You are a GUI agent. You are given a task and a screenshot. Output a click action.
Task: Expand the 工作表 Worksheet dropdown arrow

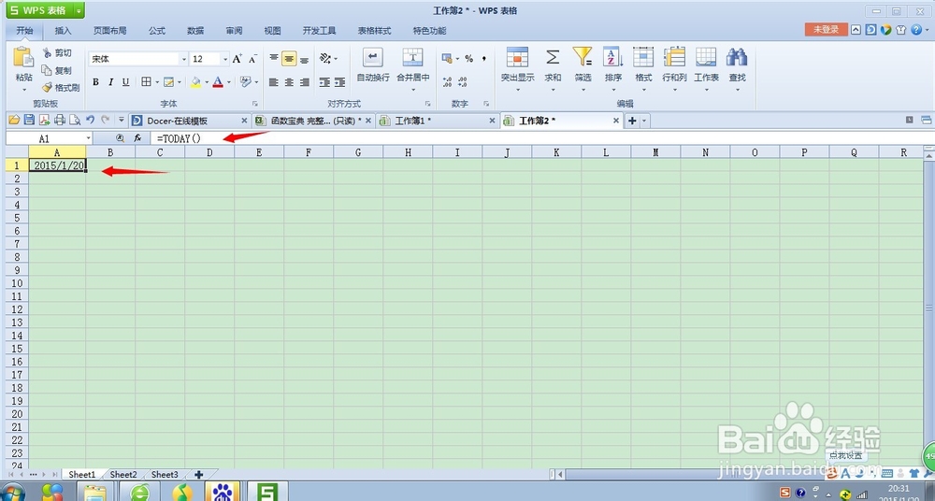click(x=706, y=90)
